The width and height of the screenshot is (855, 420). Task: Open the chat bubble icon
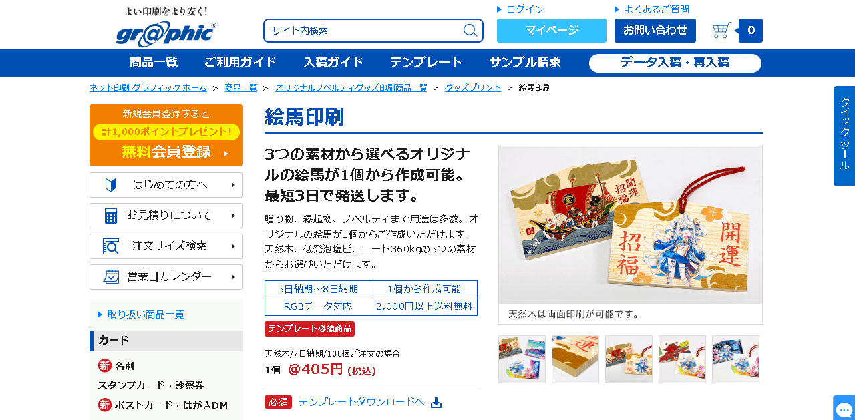click(844, 409)
